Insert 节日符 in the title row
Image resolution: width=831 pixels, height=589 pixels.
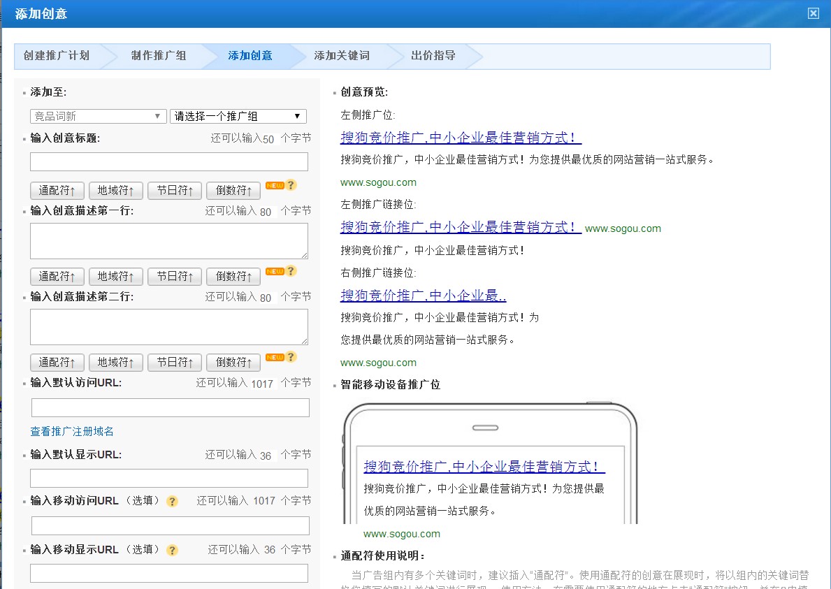coord(174,190)
